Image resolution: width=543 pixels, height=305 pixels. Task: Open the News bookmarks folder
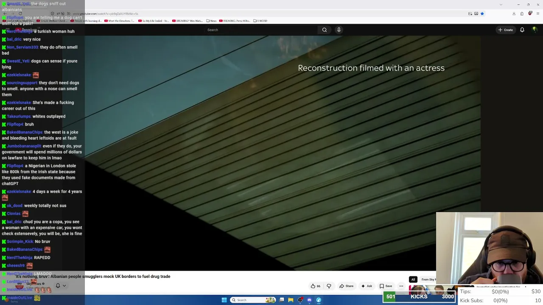coord(211,21)
